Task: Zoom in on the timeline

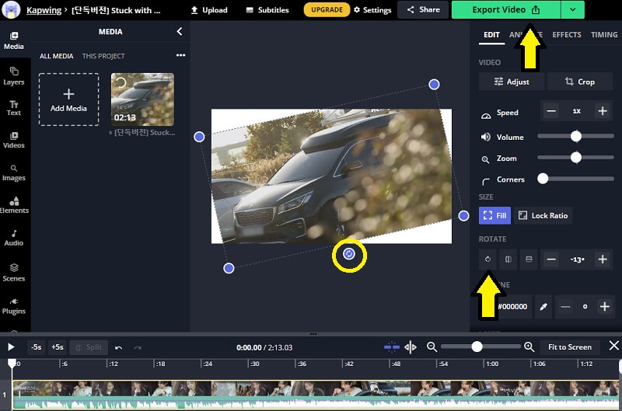Action: point(529,347)
